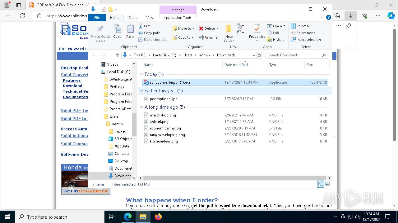
Task: Click admin in the address breadcrumb
Action: click(x=204, y=55)
